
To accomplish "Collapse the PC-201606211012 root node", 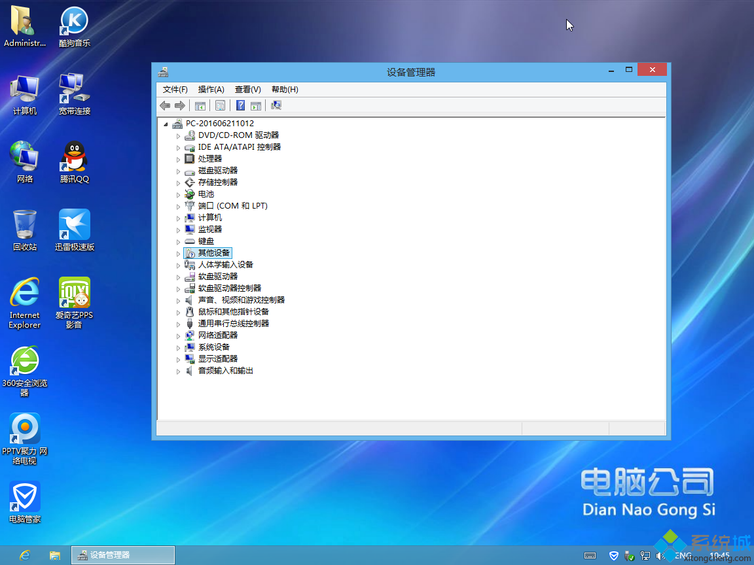I will [167, 123].
